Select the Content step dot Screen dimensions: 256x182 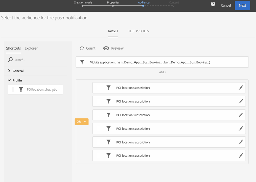point(173,6)
